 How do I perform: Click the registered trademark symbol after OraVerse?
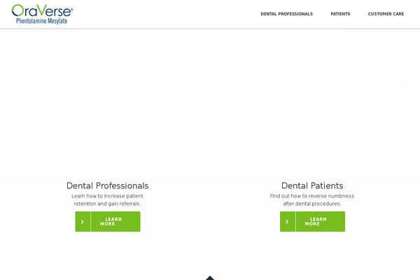click(x=72, y=9)
